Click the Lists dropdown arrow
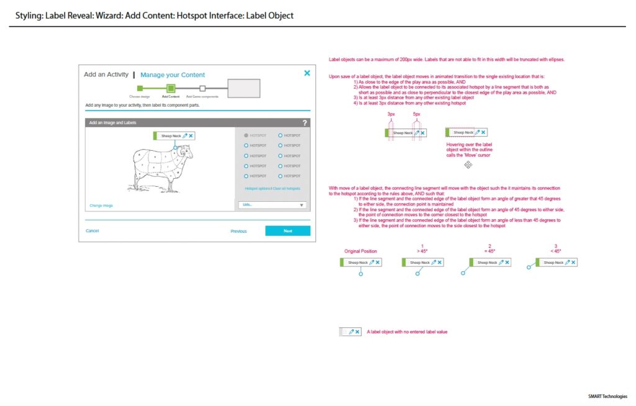This screenshot has width=636, height=406. [x=302, y=205]
